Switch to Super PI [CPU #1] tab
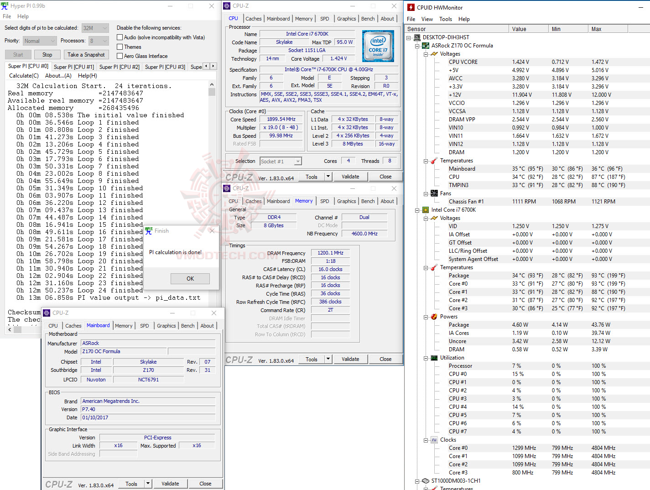This screenshot has height=490, width=650. 74,67
